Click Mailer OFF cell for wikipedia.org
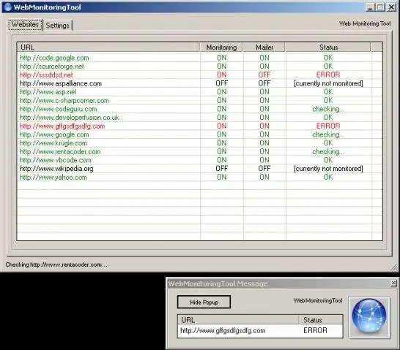The width and height of the screenshot is (400, 350). pyautogui.click(x=264, y=168)
